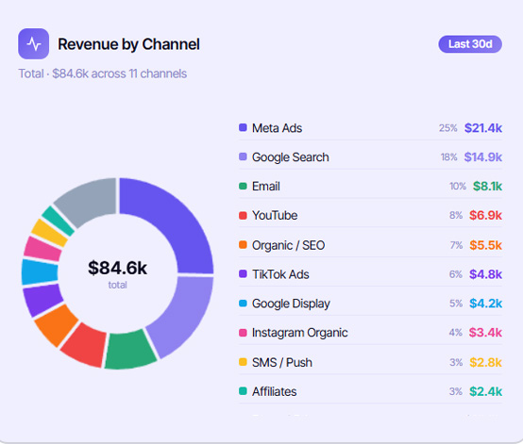
Task: Open the Last 30d period selector
Action: tap(470, 44)
